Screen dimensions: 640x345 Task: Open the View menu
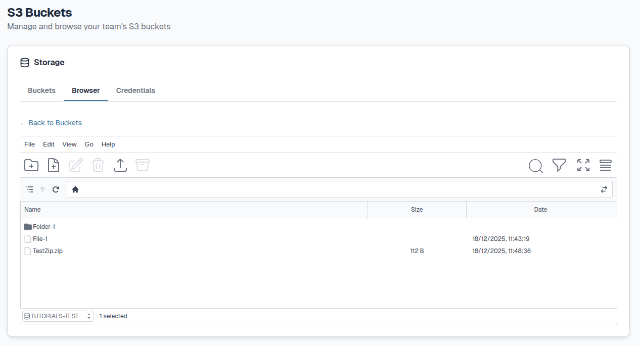point(69,144)
